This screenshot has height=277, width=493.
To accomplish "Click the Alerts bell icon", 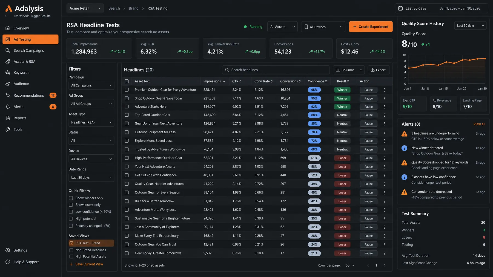I will click(8, 106).
